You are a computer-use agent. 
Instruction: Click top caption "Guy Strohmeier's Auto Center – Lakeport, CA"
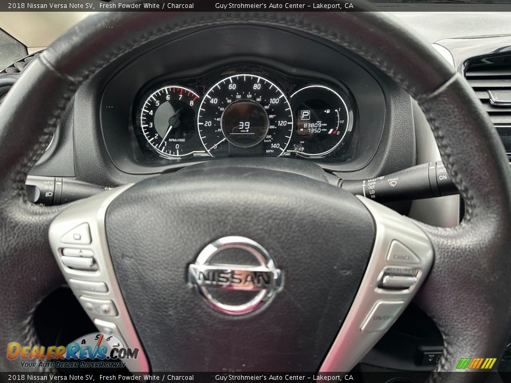pyautogui.click(x=284, y=5)
